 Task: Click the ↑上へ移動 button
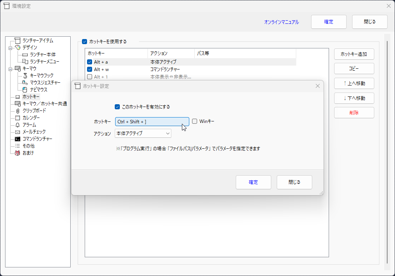[x=354, y=84]
